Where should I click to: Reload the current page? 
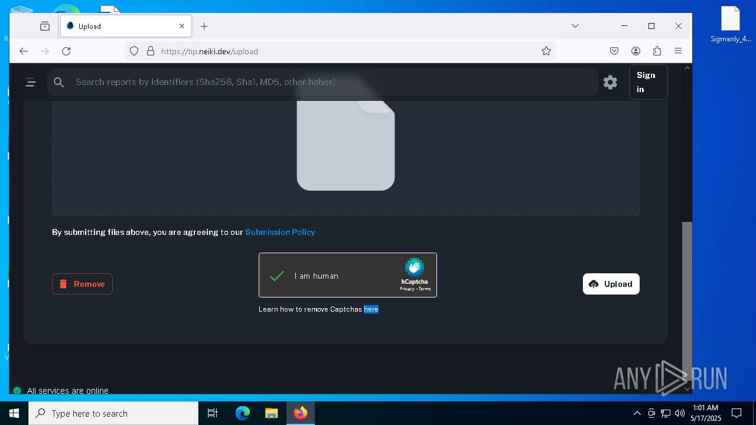(x=66, y=51)
